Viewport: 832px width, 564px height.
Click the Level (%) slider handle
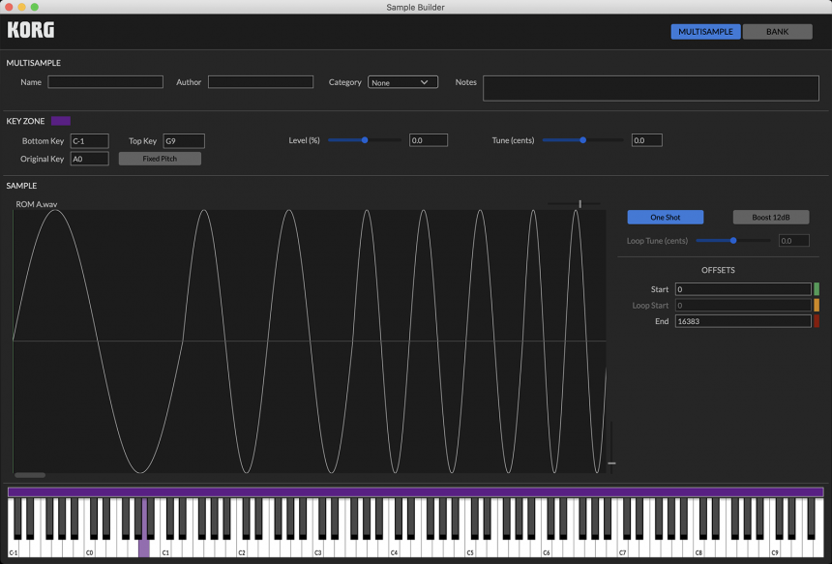[x=364, y=140]
